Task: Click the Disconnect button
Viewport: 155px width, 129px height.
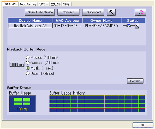Action: tap(93, 12)
